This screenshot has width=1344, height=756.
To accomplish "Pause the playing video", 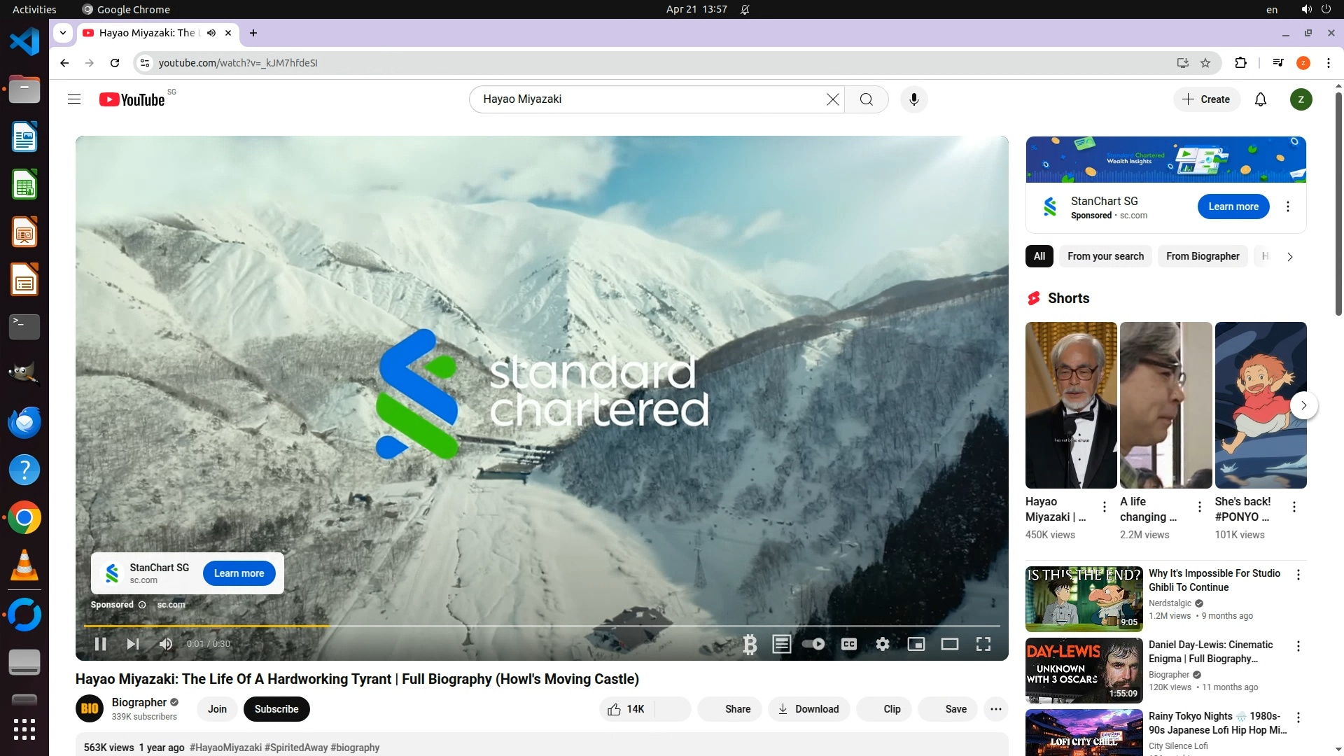I will pyautogui.click(x=100, y=644).
